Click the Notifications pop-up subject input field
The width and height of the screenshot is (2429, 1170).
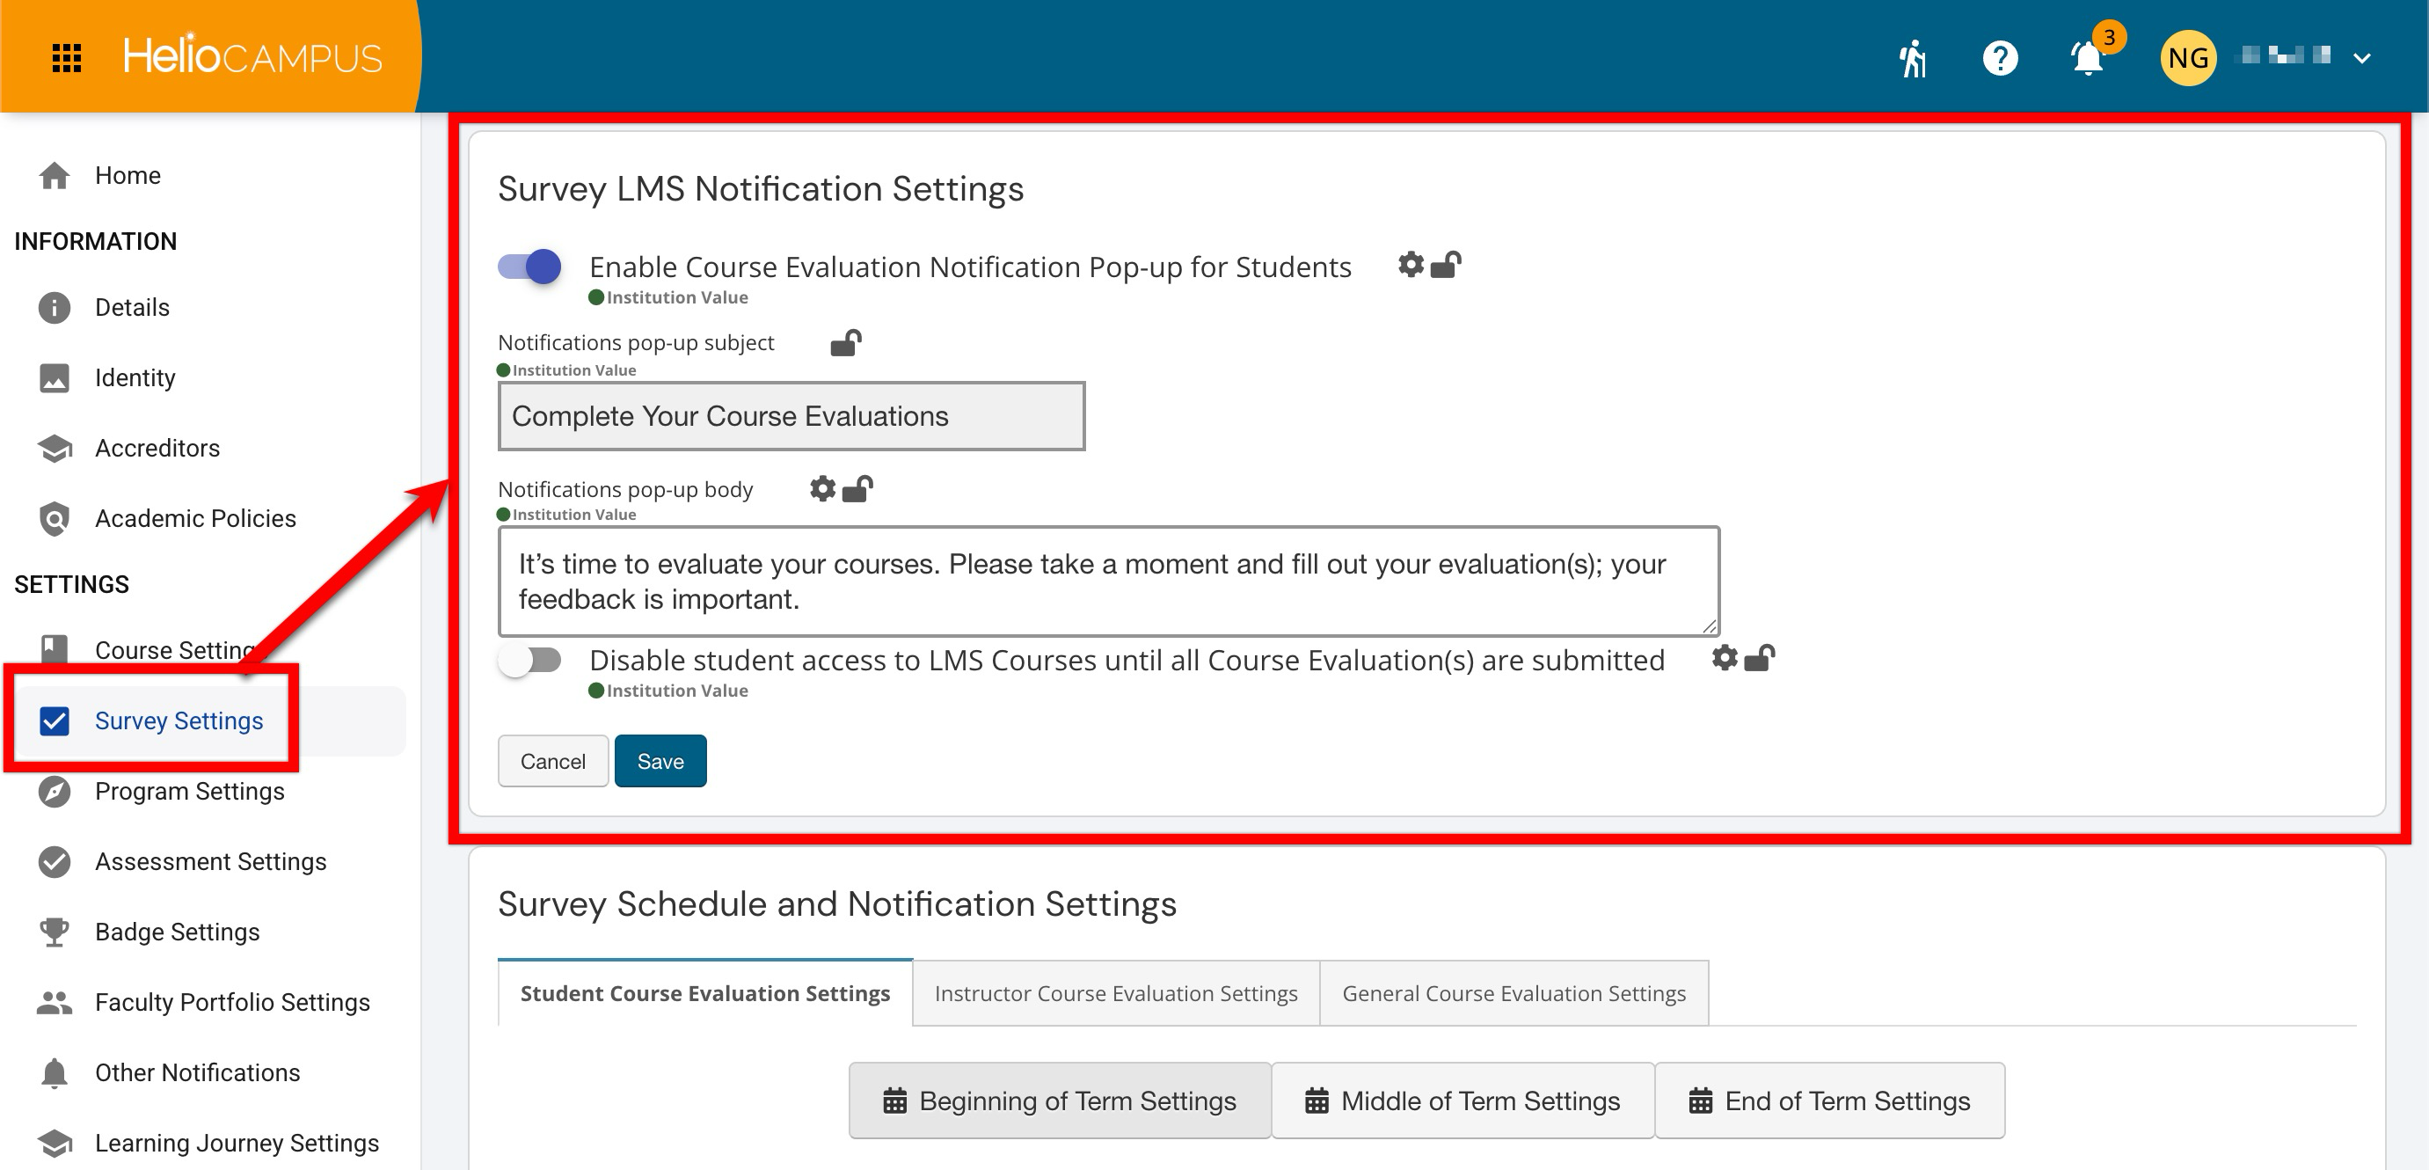coord(791,416)
